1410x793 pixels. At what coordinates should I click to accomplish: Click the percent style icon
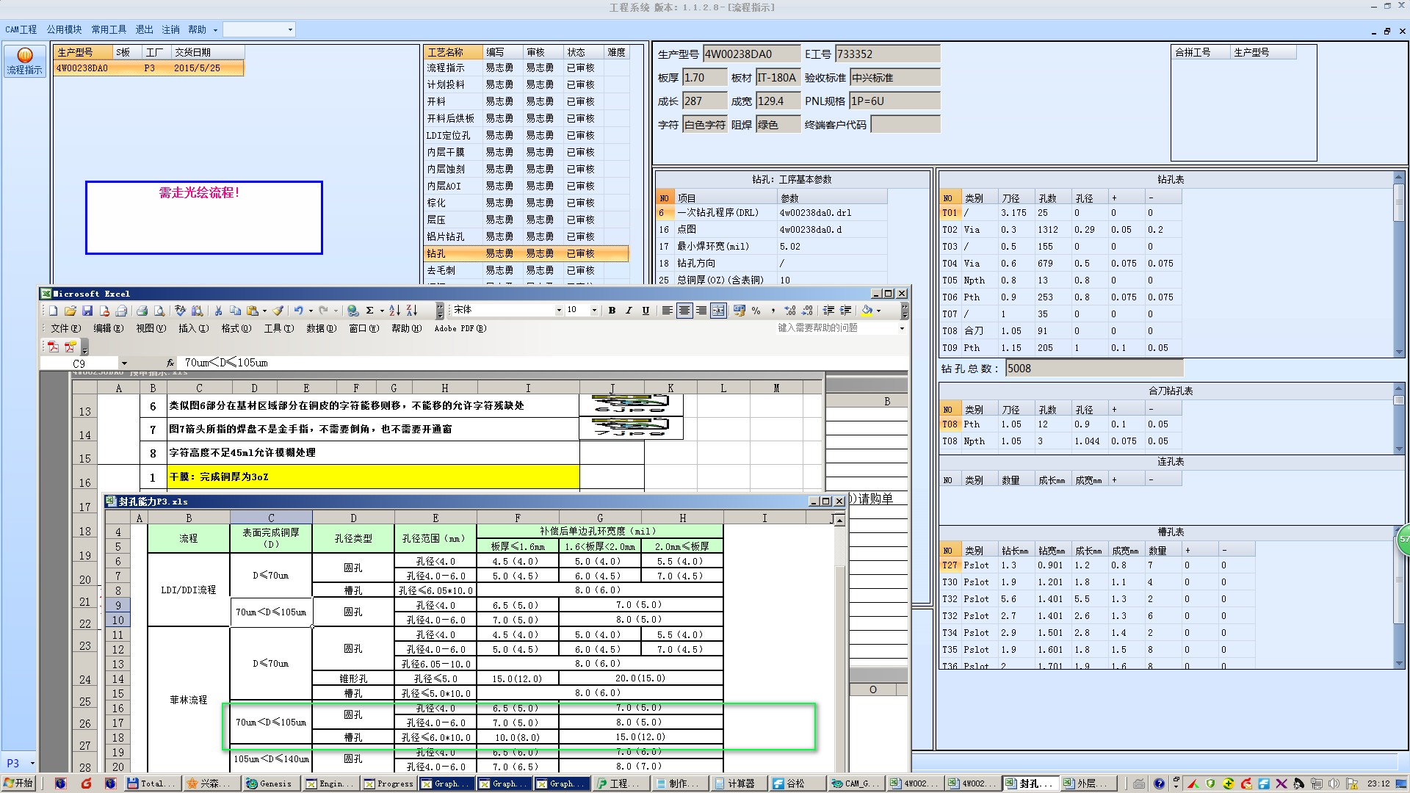pos(756,311)
